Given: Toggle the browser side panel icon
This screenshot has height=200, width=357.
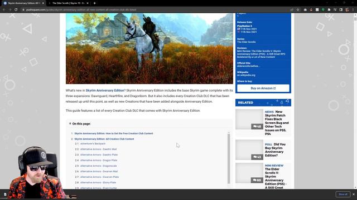Looking at the screenshot, I should click(341, 10).
